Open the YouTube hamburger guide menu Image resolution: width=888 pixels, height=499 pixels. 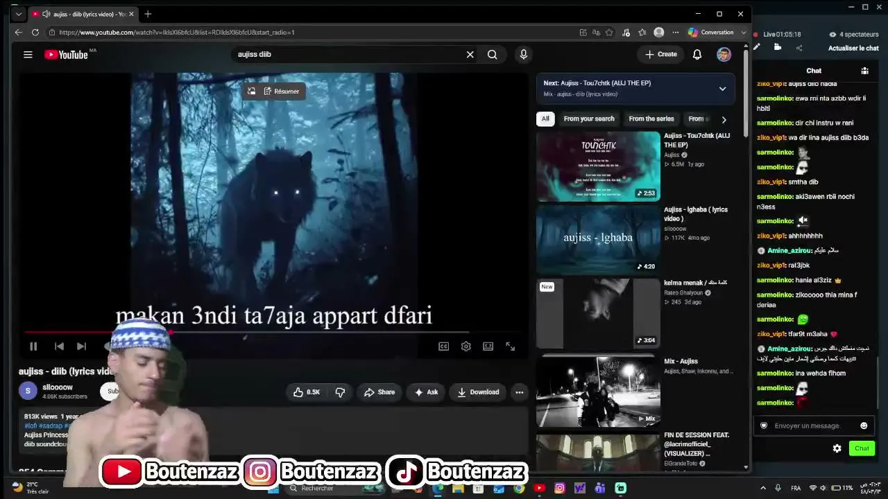click(28, 55)
